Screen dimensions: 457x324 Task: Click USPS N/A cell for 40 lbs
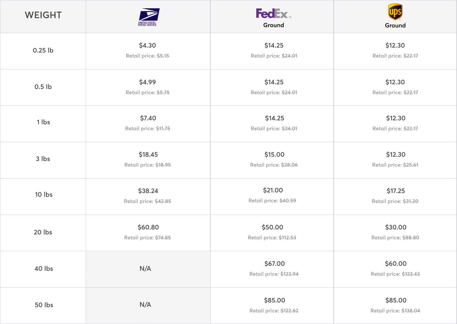[145, 268]
